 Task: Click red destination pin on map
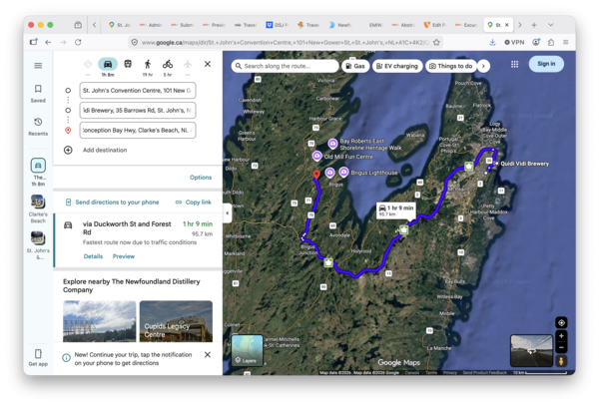[316, 175]
